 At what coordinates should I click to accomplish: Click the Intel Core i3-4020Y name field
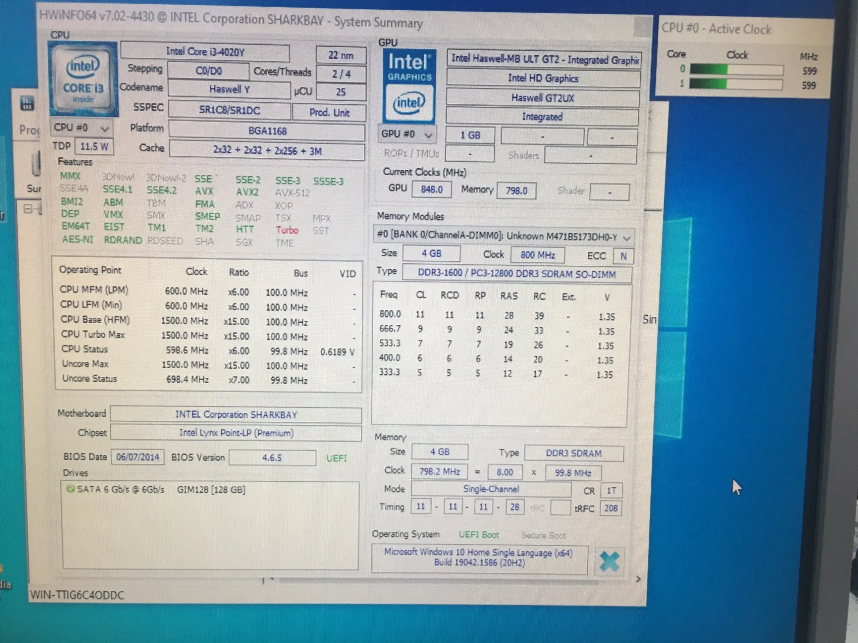point(205,52)
